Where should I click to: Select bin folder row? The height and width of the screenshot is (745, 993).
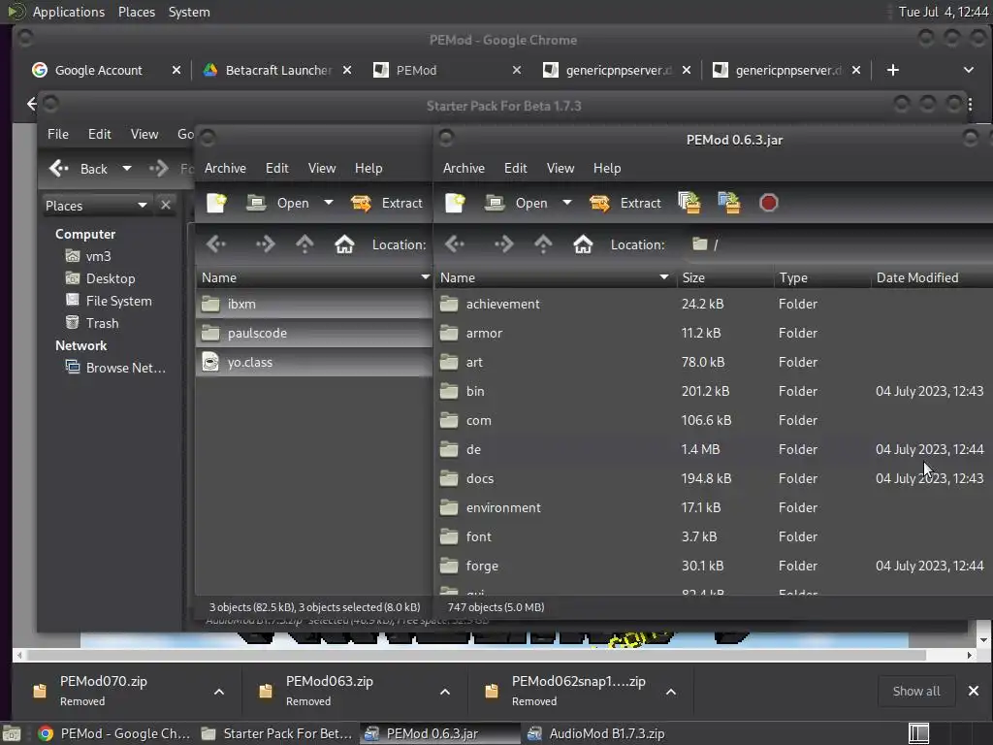pyautogui.click(x=714, y=392)
